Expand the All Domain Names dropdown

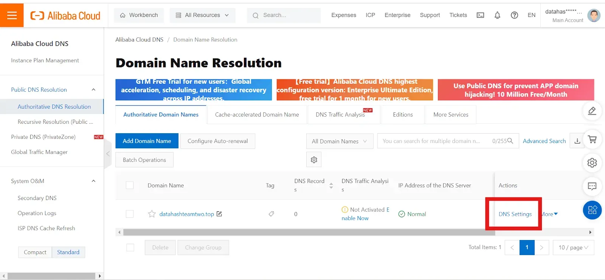[x=340, y=141]
